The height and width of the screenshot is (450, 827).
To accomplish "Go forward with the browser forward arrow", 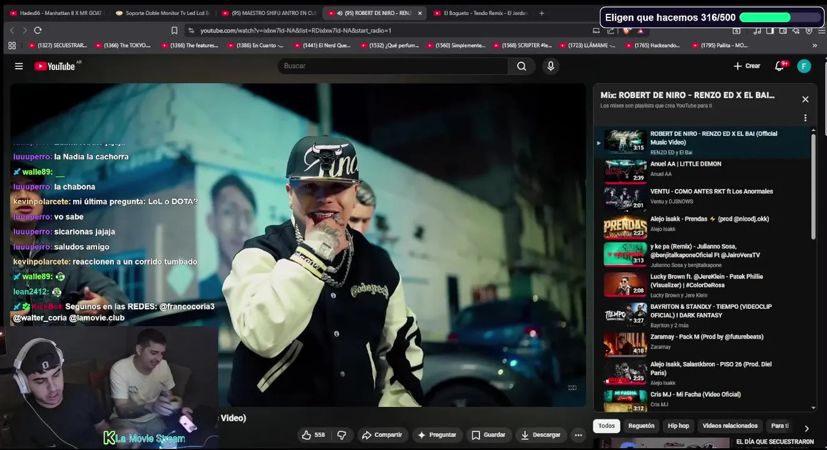I will pyautogui.click(x=24, y=30).
